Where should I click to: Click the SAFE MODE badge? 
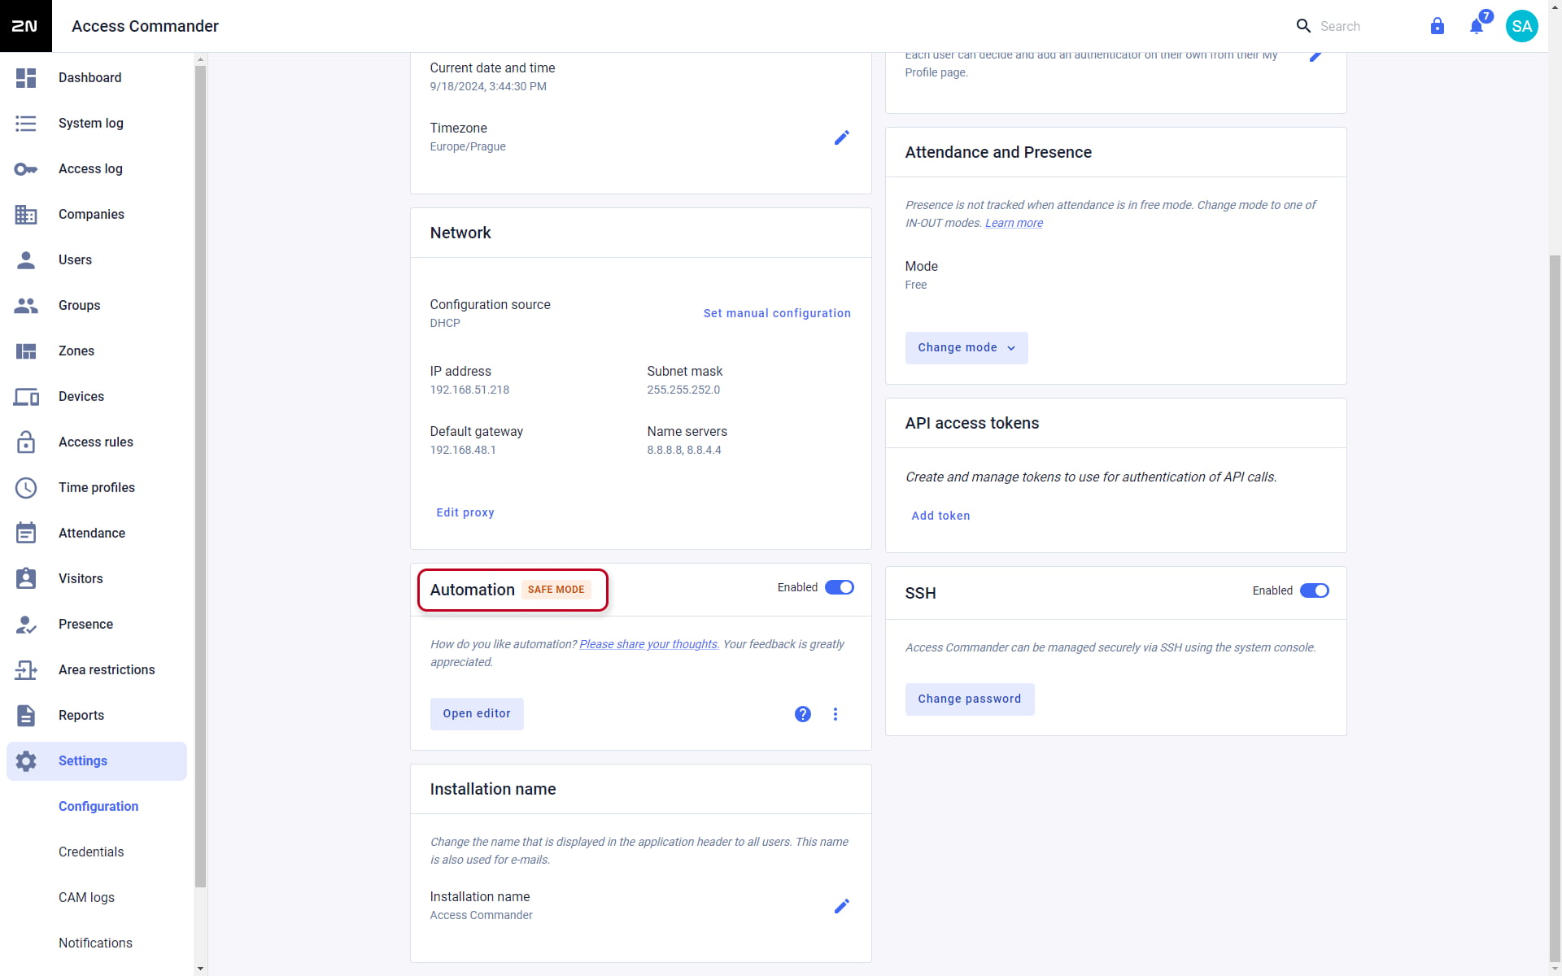556,590
